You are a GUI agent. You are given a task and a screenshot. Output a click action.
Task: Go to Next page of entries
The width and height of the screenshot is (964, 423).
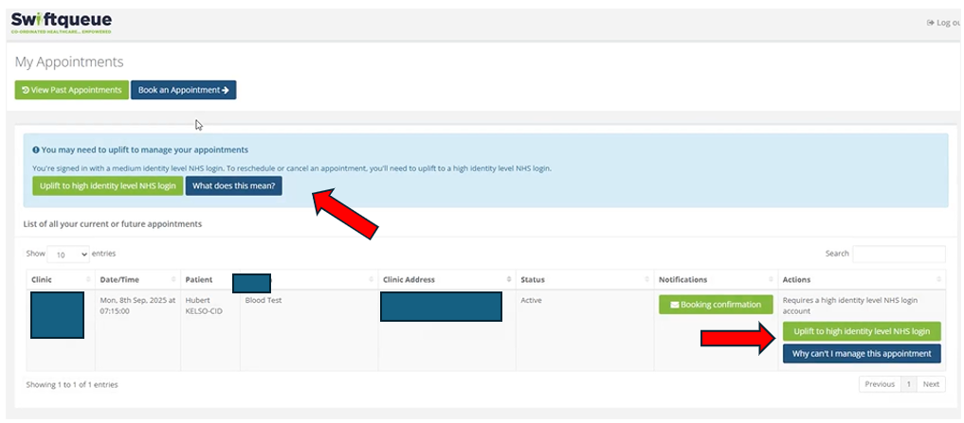click(931, 384)
